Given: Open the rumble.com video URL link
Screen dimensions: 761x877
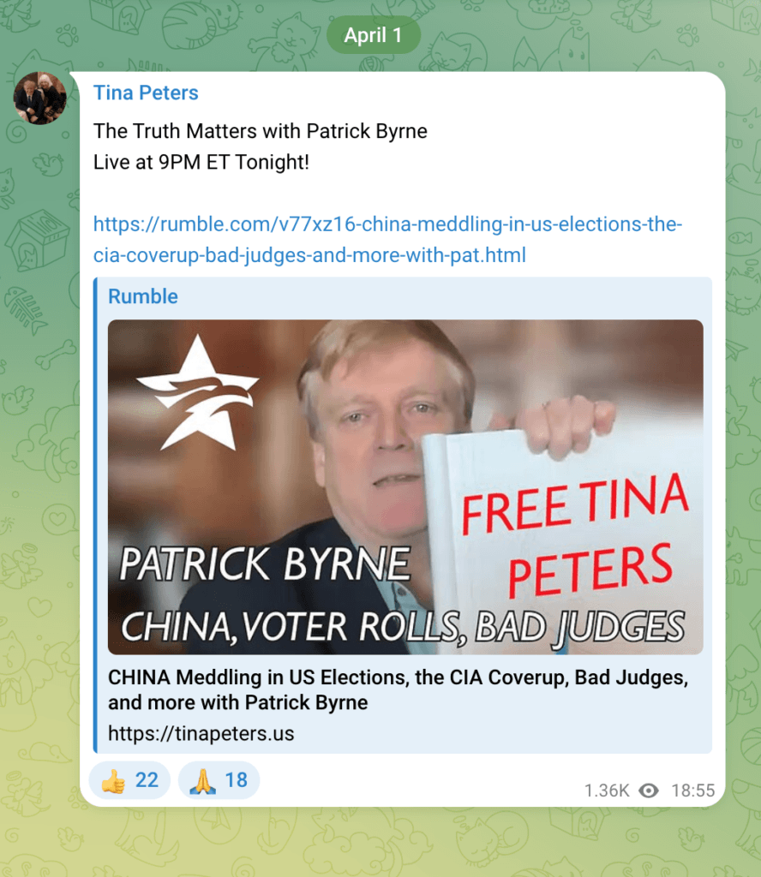Looking at the screenshot, I should [x=387, y=240].
